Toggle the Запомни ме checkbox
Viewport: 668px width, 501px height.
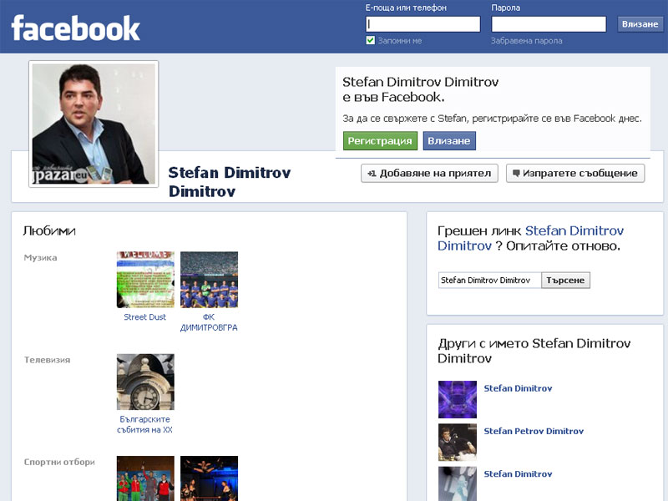(371, 40)
